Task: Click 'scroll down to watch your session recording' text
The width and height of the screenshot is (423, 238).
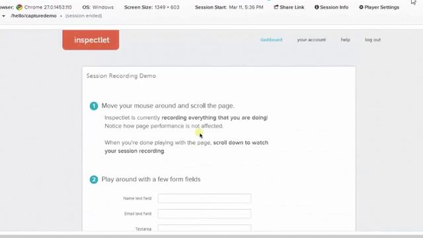Action: click(186, 147)
